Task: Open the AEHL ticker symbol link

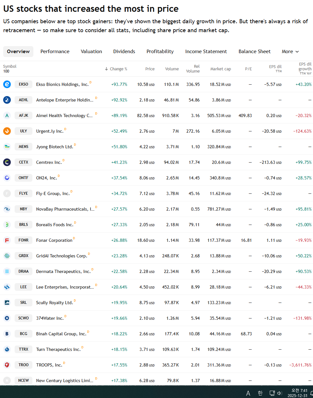Action: click(x=24, y=100)
